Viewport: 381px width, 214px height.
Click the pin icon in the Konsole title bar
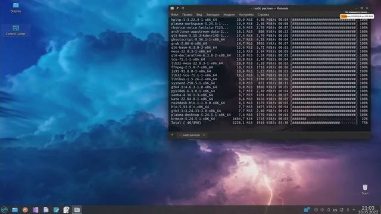(x=177, y=8)
